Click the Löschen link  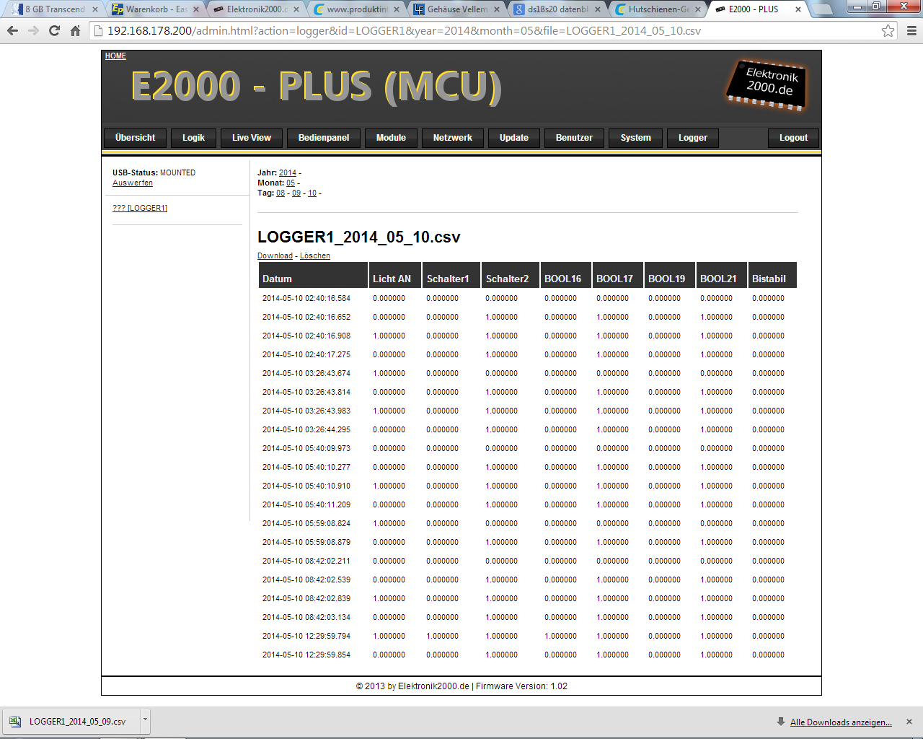(x=315, y=256)
